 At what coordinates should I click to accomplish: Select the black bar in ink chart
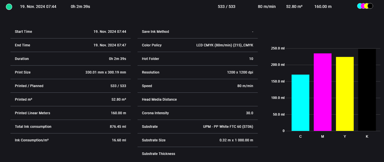point(367,90)
